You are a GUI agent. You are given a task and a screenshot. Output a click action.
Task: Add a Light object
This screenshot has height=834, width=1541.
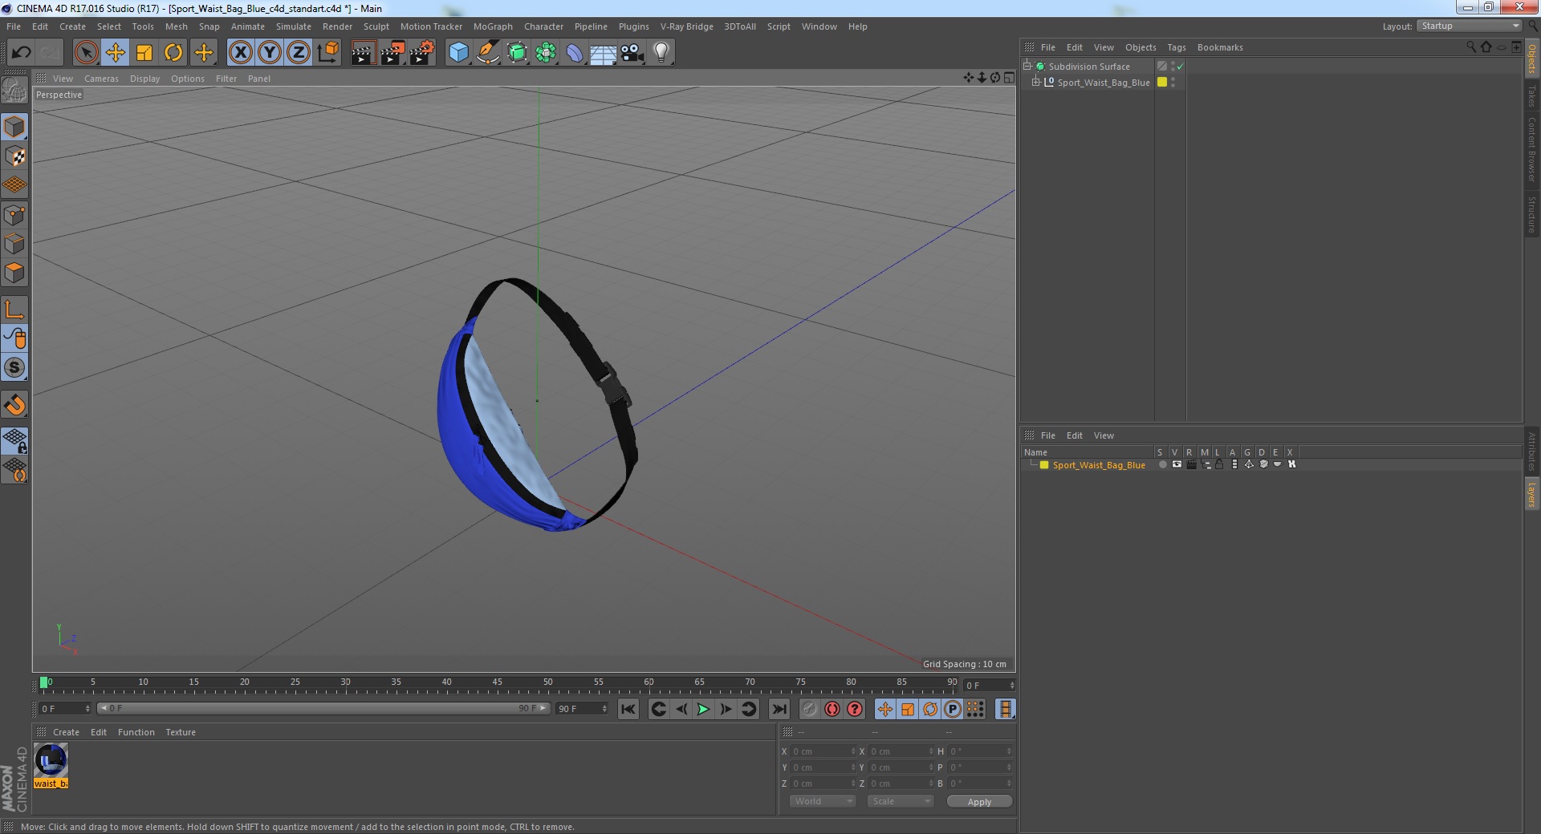click(x=661, y=53)
